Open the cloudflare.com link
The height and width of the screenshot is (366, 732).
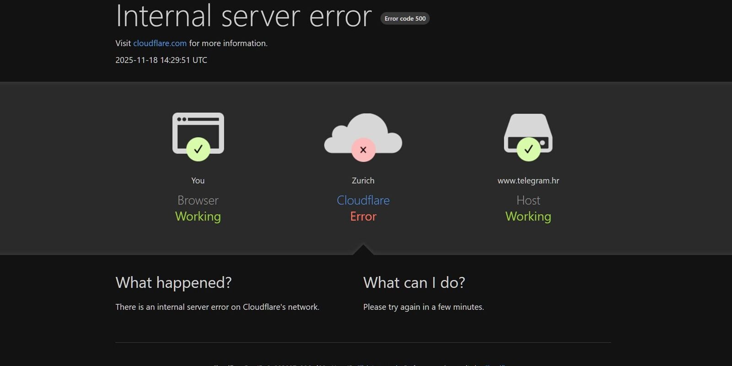tap(160, 43)
